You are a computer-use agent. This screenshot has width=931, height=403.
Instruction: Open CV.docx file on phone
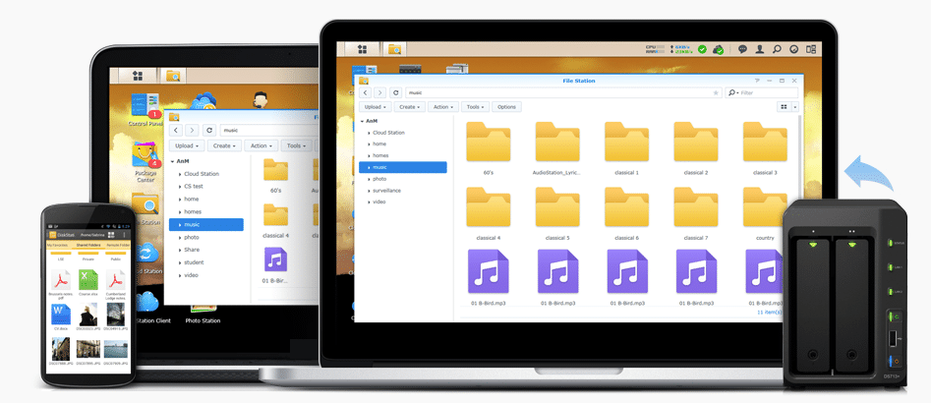coord(61,316)
